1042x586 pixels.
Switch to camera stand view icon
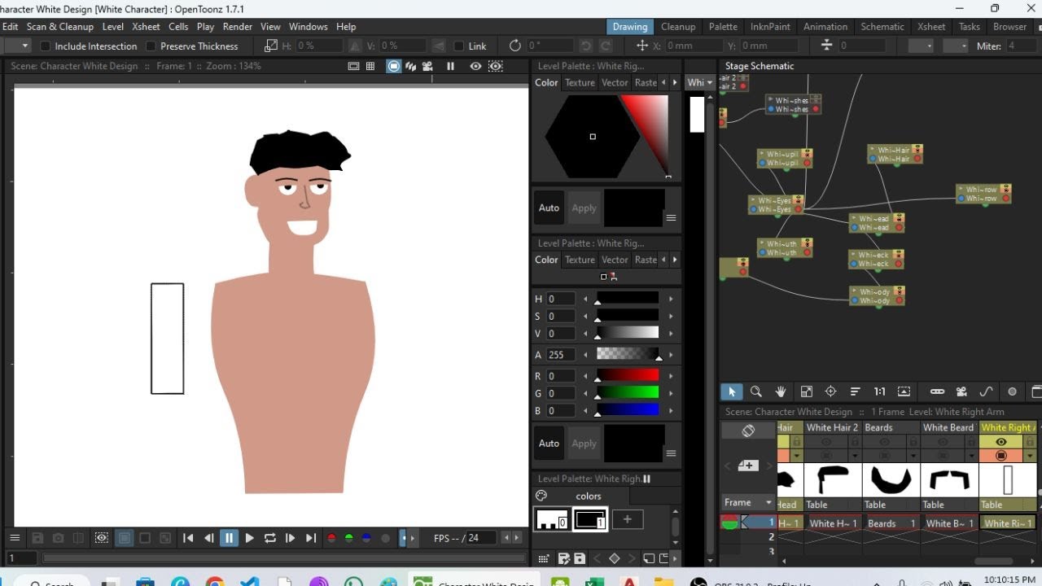click(394, 66)
